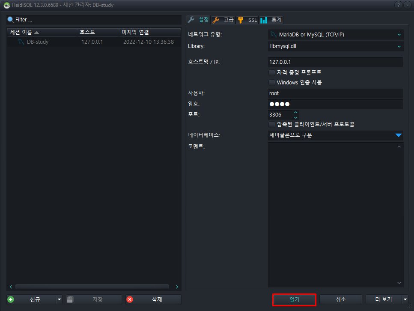The height and width of the screenshot is (311, 414).
Task: Sort by 마지막 연결 column header
Action: (x=150, y=32)
